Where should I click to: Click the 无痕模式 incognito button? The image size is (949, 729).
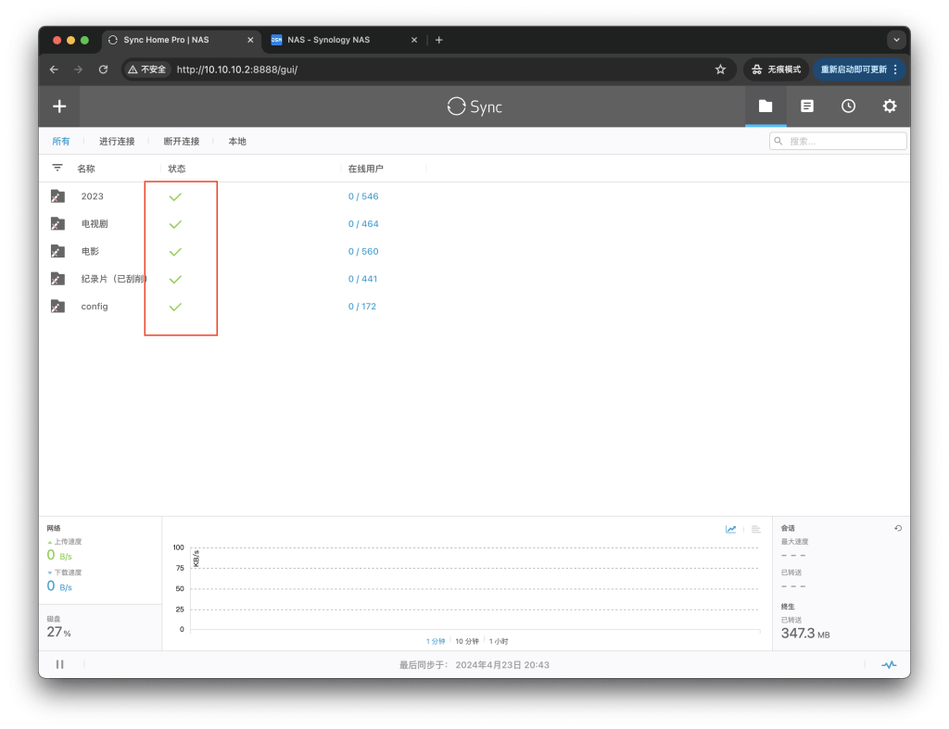[776, 69]
